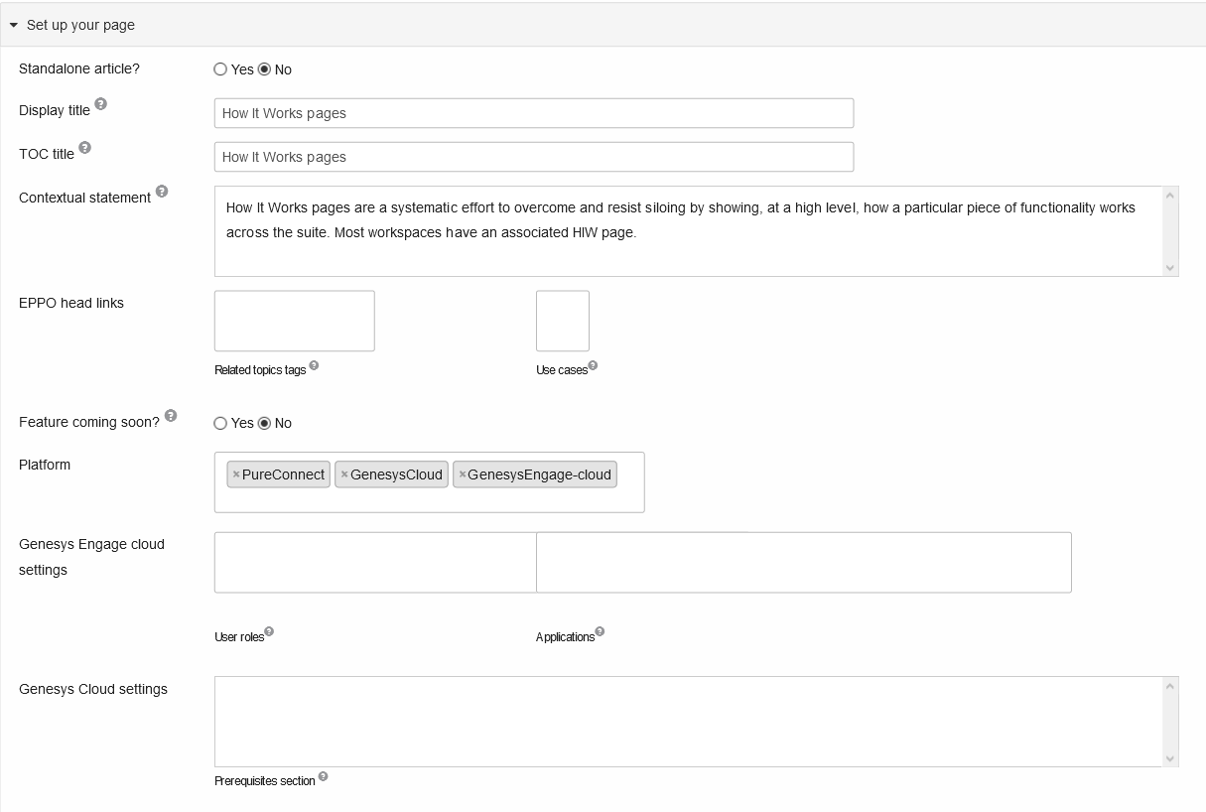Click scroll-up arrow in Contextual statement box
The height and width of the screenshot is (812, 1206).
pyautogui.click(x=1170, y=195)
